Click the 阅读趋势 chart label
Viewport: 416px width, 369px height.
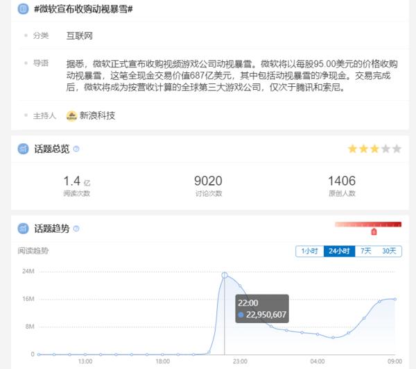(x=33, y=251)
